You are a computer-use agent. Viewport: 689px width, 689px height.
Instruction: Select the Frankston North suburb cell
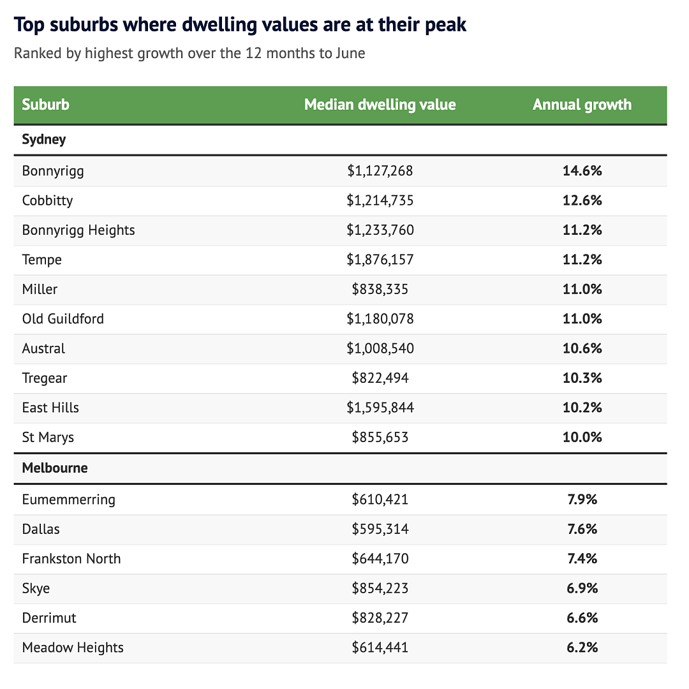tap(71, 559)
